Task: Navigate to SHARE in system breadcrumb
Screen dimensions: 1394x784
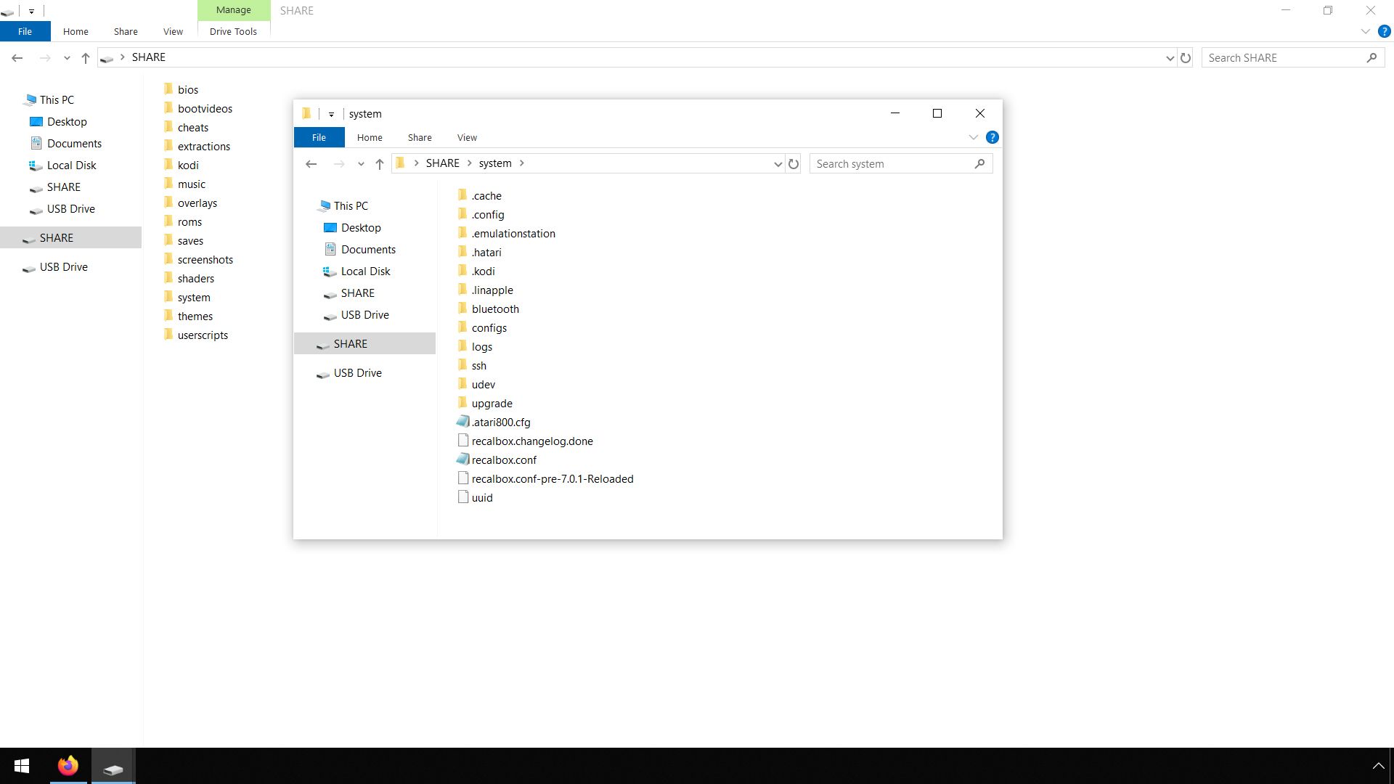Action: point(442,163)
